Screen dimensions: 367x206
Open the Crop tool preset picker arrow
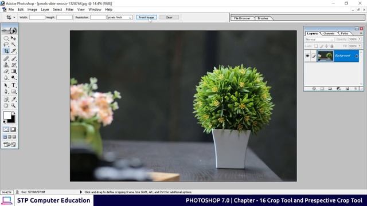[14, 17]
